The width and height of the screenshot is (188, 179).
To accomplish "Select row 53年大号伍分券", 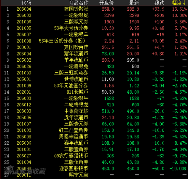I will pos(94,28).
